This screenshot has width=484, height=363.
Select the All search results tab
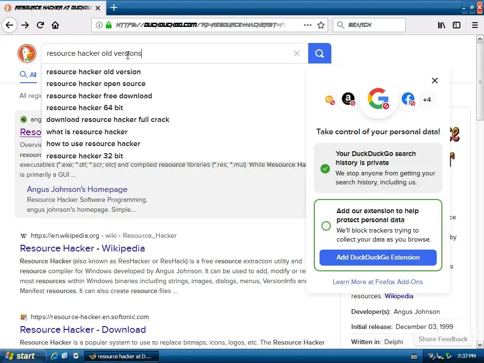pyautogui.click(x=28, y=74)
